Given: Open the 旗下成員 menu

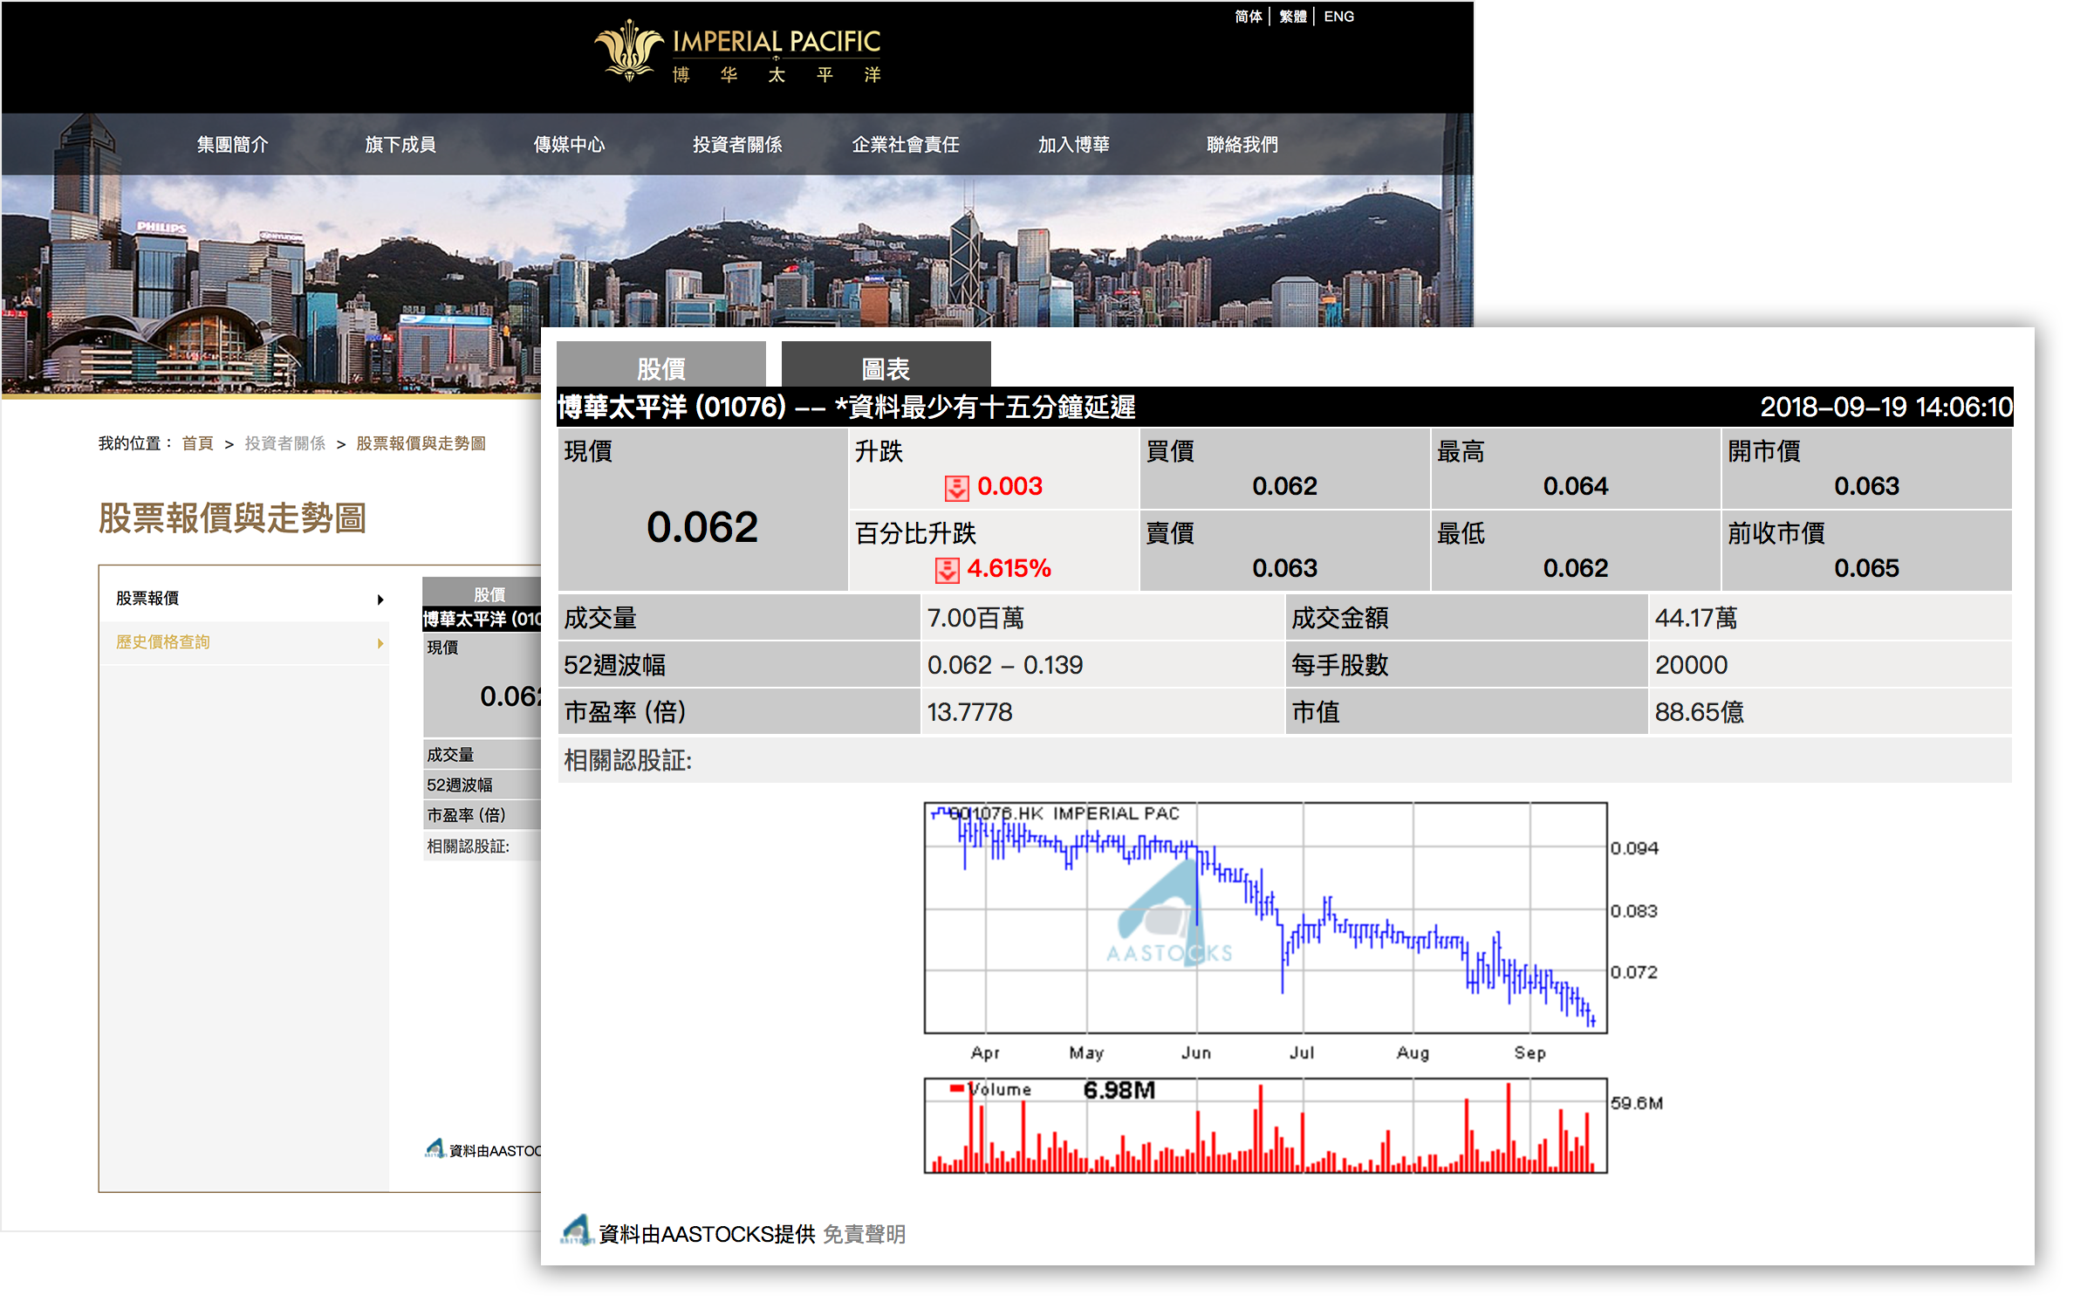Looking at the screenshot, I should coord(400,145).
